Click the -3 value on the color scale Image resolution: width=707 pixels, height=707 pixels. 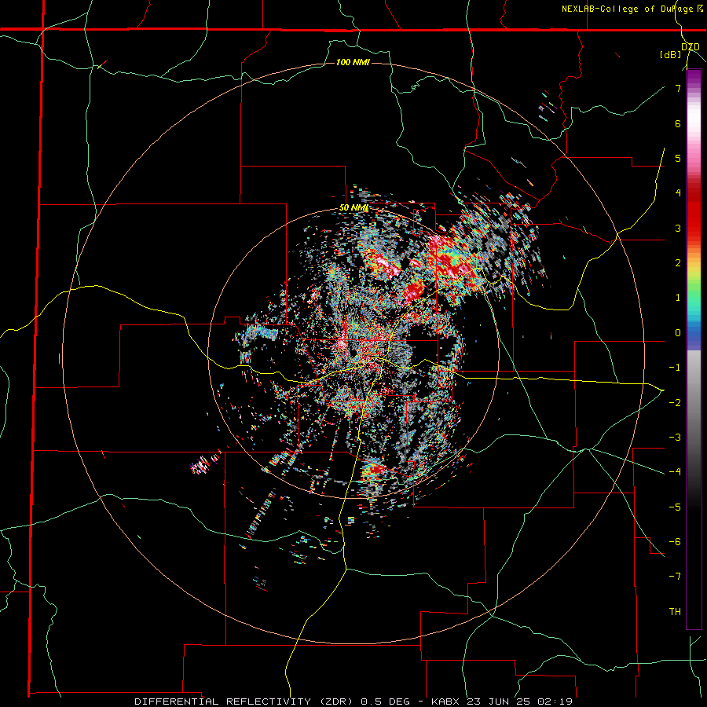(675, 438)
